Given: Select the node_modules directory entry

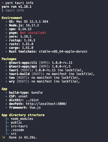Looking at the screenshot, I should coord(22,119).
